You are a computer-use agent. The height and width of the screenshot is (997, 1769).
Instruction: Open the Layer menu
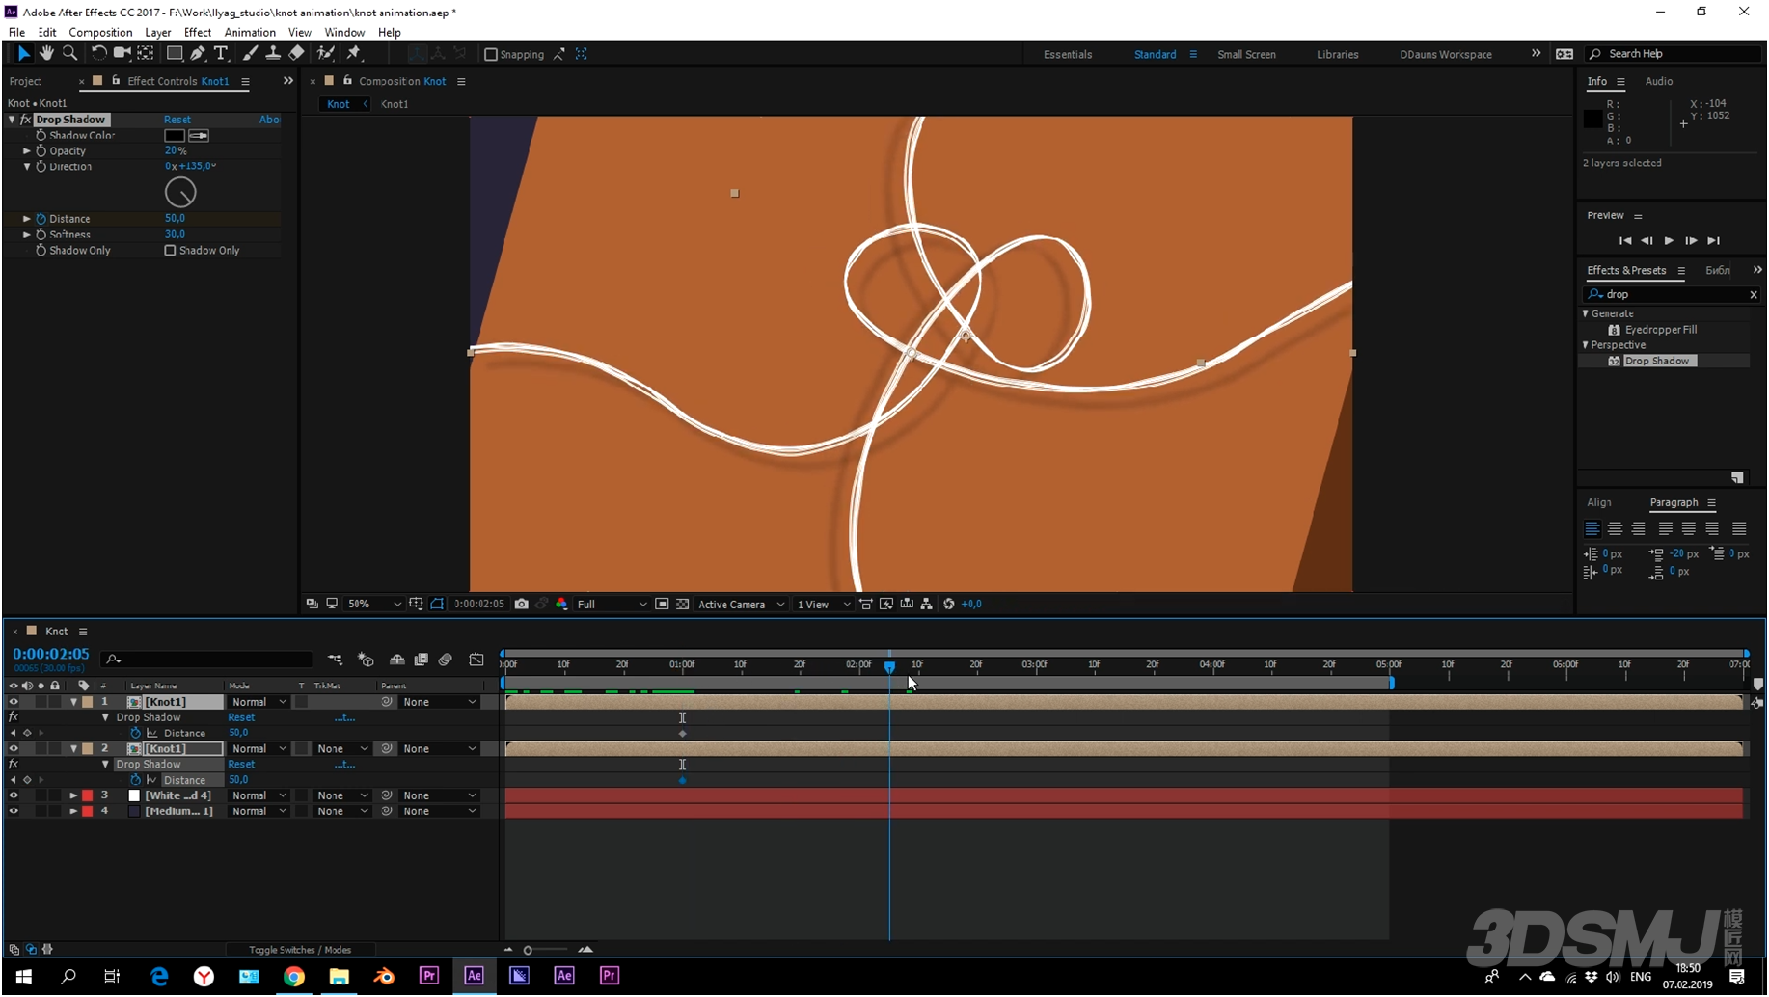(x=158, y=33)
